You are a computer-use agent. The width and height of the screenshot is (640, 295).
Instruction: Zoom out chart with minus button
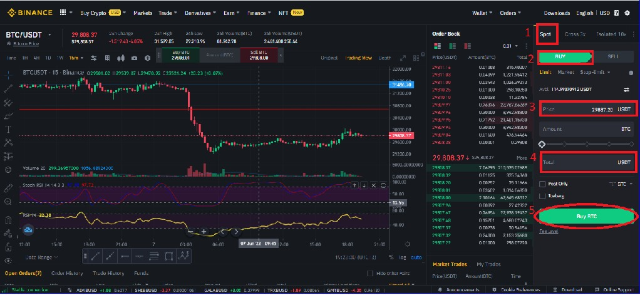(x=190, y=232)
